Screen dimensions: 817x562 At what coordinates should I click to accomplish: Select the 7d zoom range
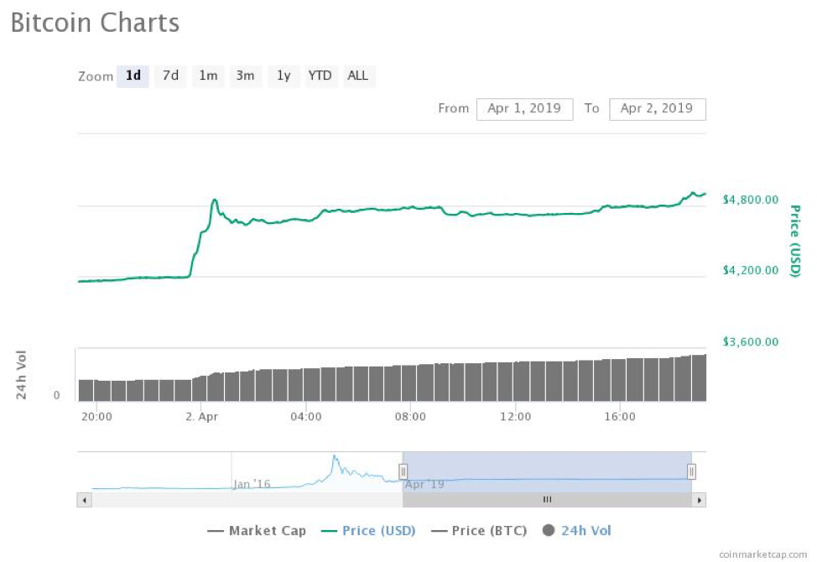click(x=170, y=76)
